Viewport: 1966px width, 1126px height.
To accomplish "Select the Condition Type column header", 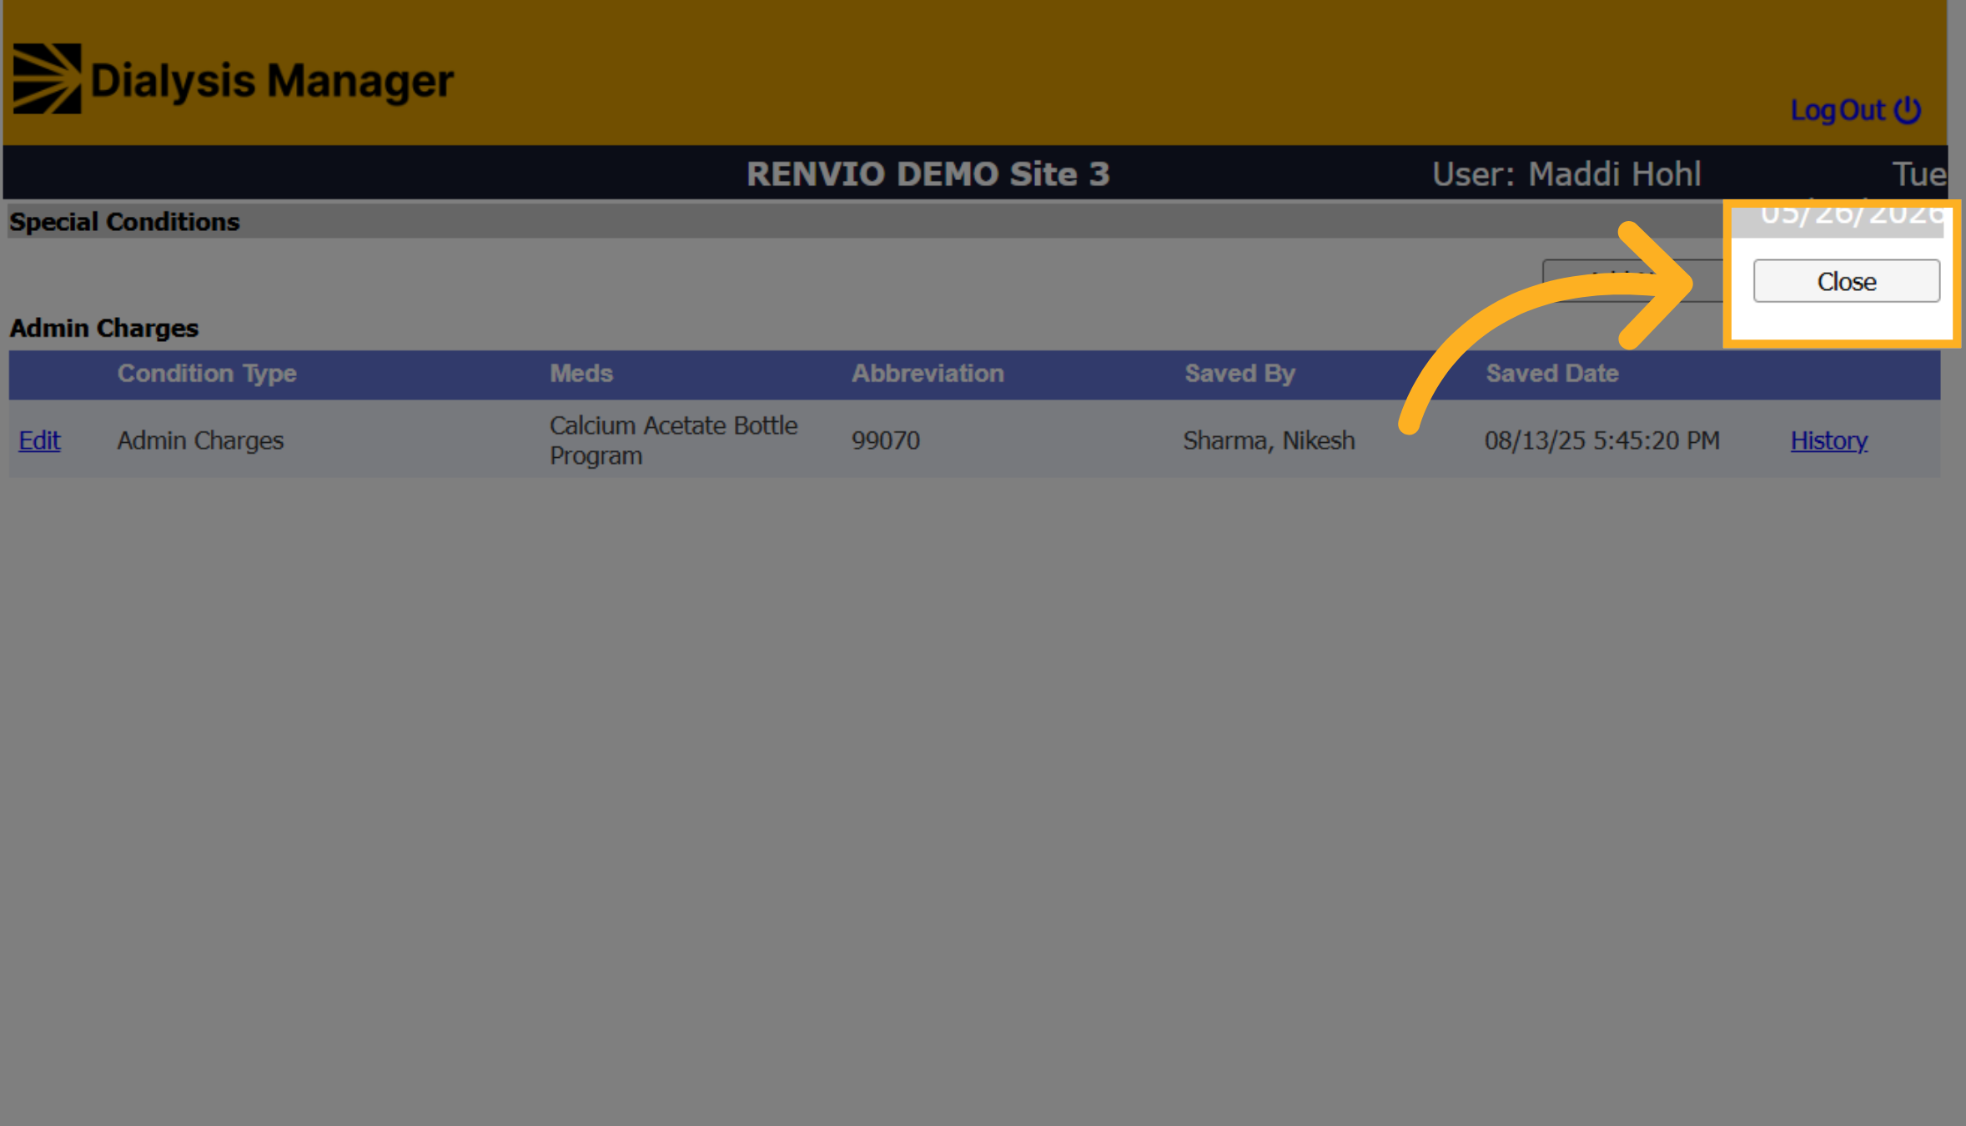I will coord(206,373).
